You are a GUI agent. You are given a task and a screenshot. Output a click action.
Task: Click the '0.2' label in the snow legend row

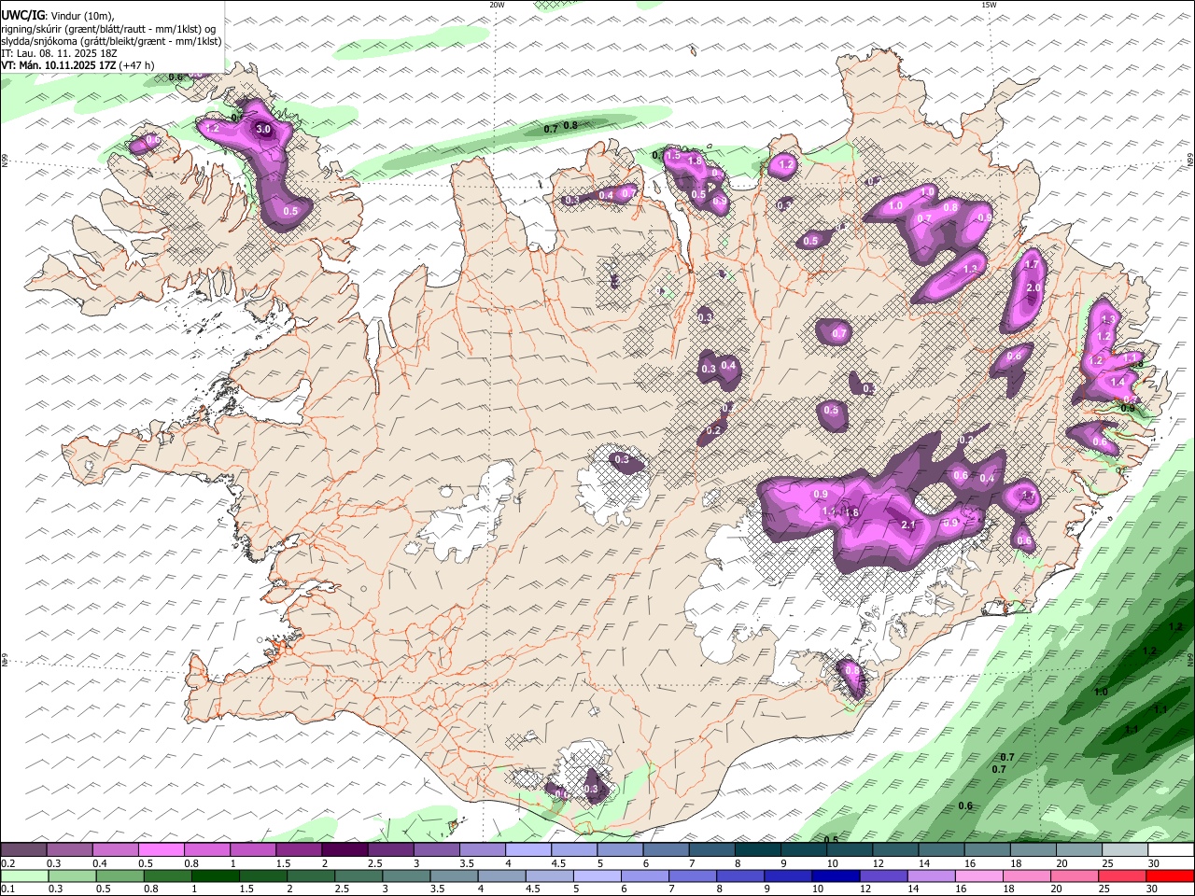pos(7,863)
